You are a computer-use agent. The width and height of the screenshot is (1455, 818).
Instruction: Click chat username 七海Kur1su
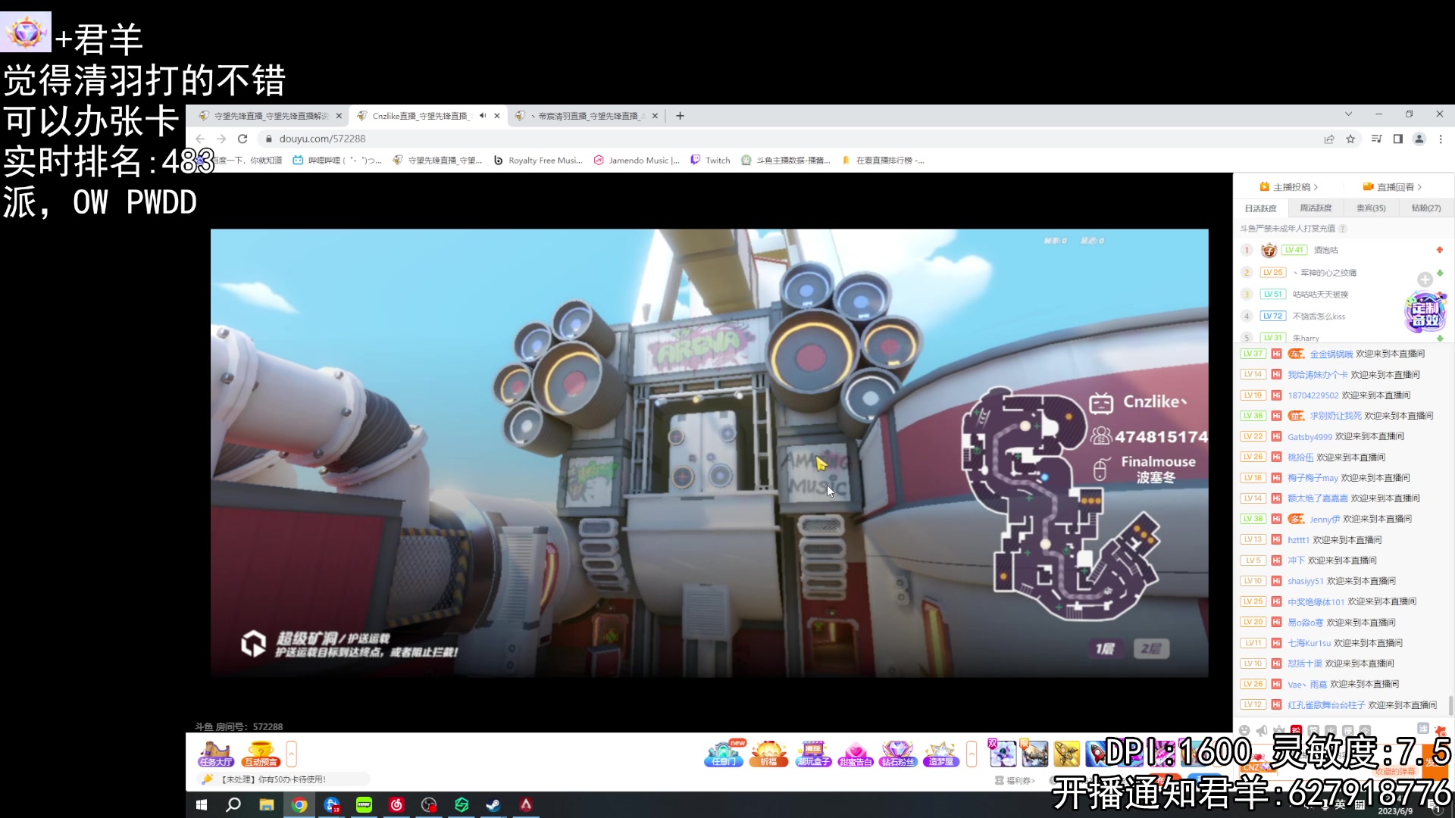point(1309,644)
